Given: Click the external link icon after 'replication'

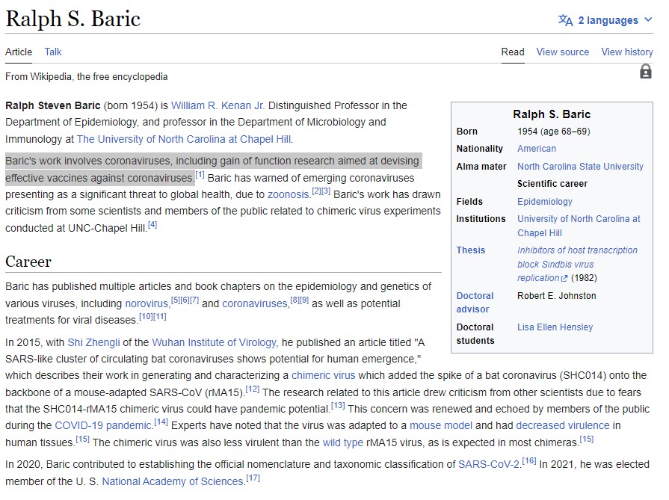Looking at the screenshot, I should (564, 278).
